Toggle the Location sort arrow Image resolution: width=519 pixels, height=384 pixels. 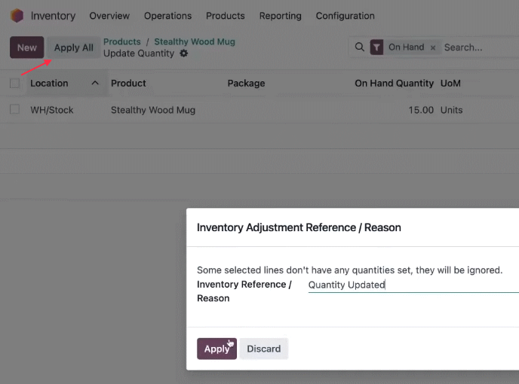95,83
